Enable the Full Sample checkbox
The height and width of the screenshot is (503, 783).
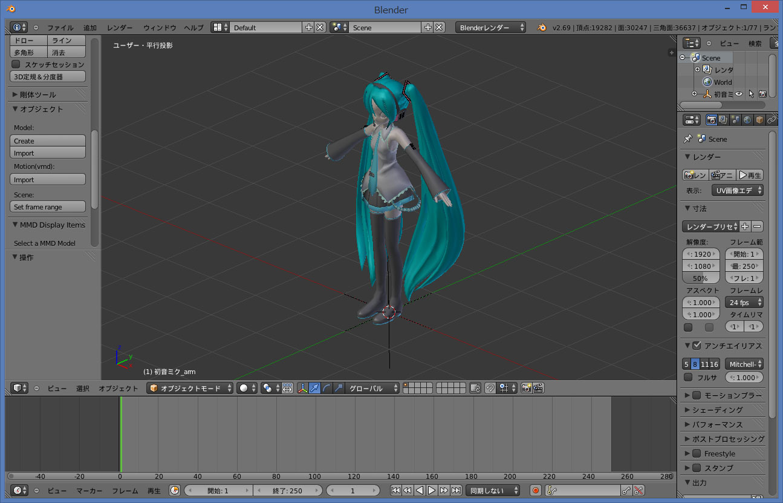tap(688, 377)
